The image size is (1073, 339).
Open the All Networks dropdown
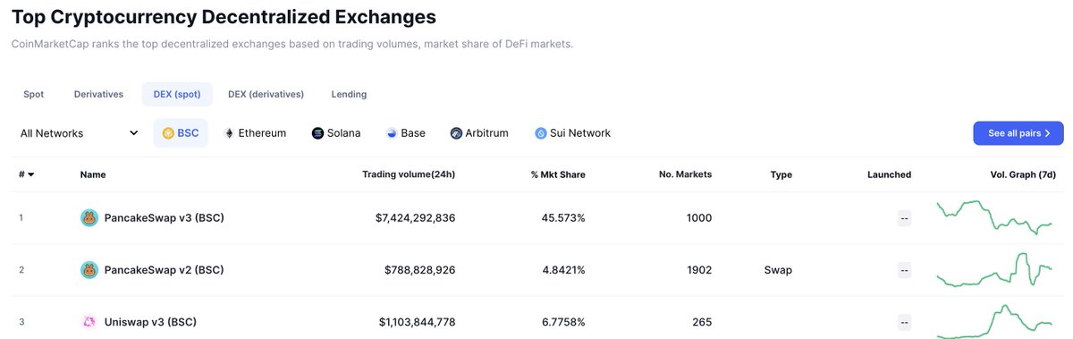[80, 133]
